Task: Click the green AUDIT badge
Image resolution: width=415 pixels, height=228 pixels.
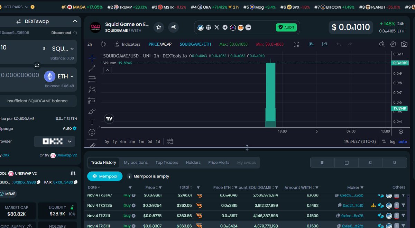Action: click(286, 27)
